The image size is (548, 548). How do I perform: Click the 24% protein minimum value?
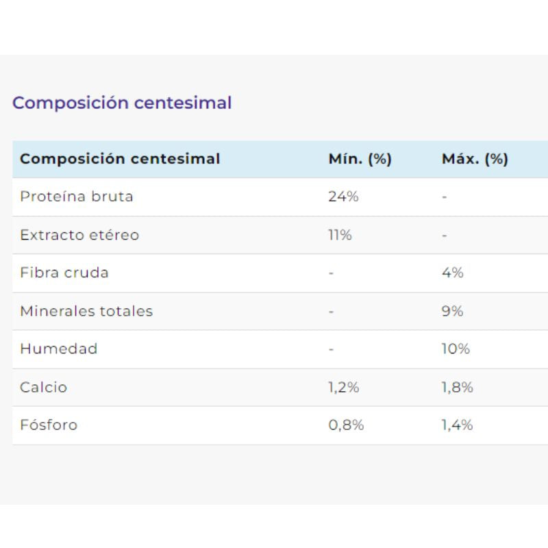[x=343, y=197]
